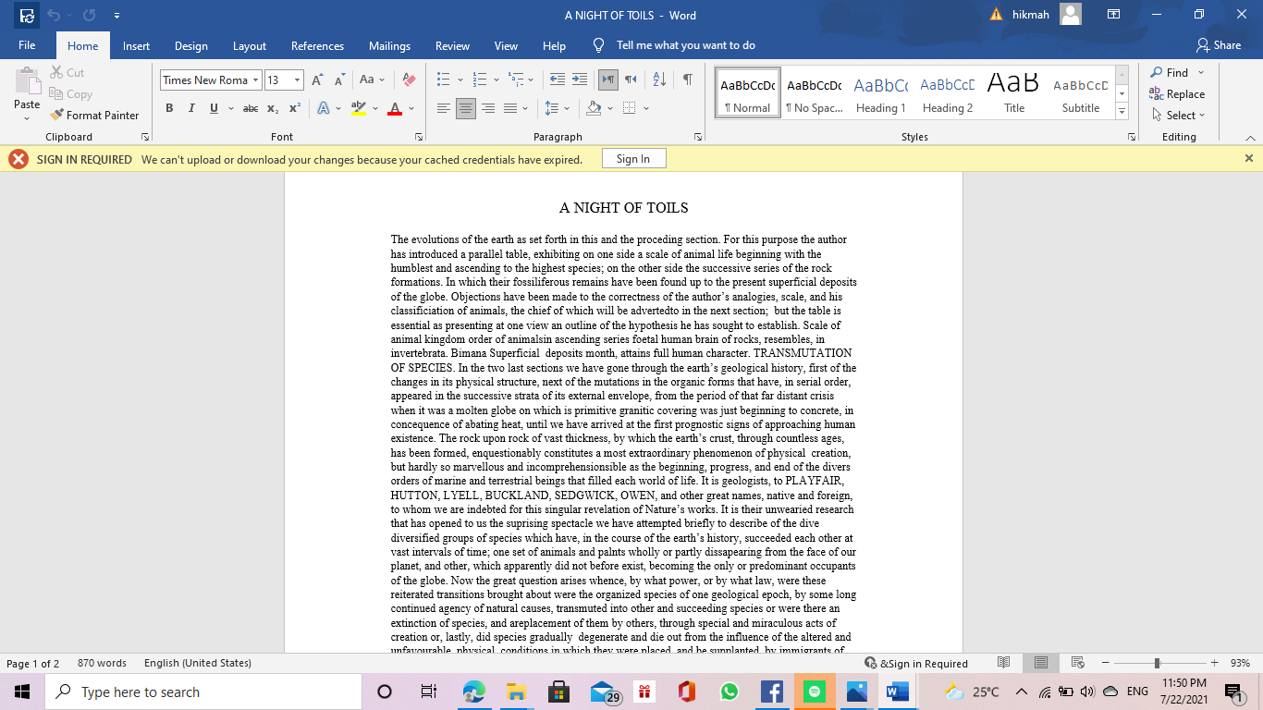
Task: Open Spotify from the taskbar
Action: 814,692
